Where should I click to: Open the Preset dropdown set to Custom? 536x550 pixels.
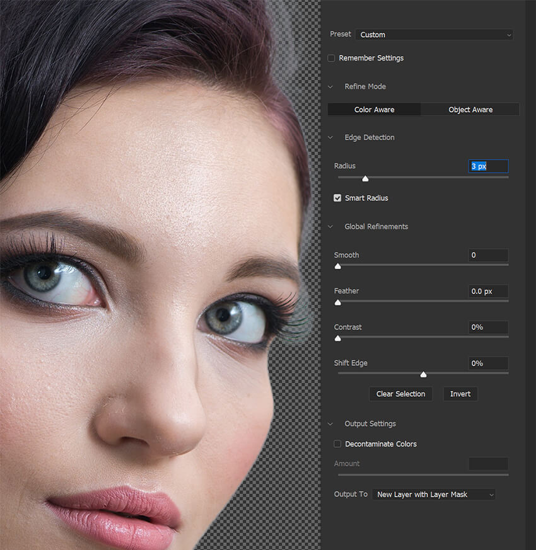coord(434,35)
